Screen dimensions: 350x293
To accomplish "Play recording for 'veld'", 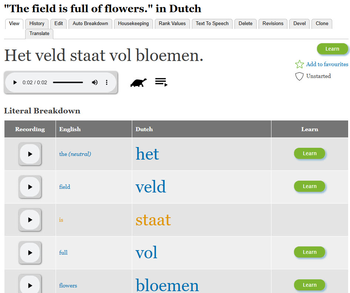I will point(30,187).
